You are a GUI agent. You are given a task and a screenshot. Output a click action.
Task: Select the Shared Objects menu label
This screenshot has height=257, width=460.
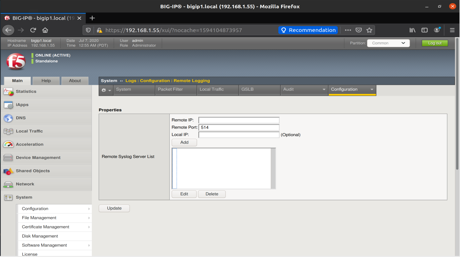33,171
